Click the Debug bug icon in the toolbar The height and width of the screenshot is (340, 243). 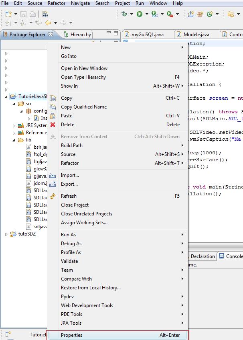125,14
